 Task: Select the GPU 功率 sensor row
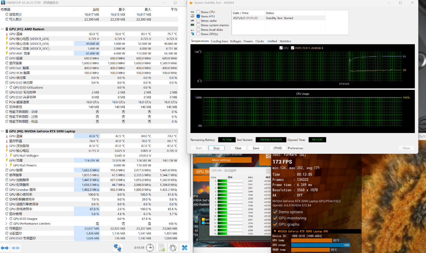click(x=16, y=160)
